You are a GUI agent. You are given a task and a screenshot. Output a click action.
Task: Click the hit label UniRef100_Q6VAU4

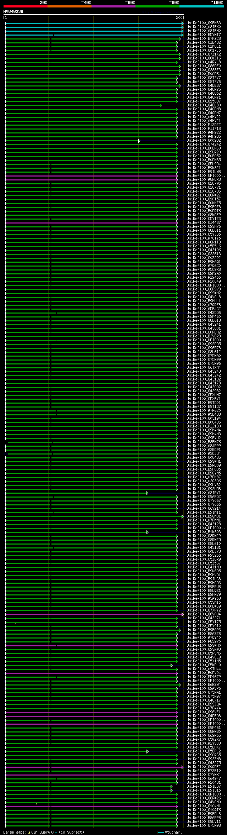point(204,614)
